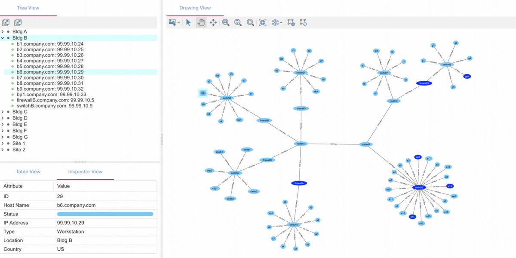Image resolution: width=516 pixels, height=258 pixels.
Task: Click the switchB node in the diagram
Action: [226, 98]
